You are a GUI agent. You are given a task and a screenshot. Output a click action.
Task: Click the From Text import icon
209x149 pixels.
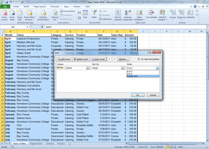[x=20, y=15]
